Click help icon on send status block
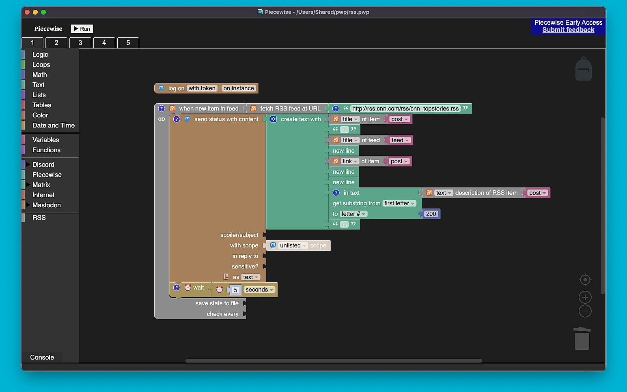Image resolution: width=627 pixels, height=392 pixels. tap(177, 119)
